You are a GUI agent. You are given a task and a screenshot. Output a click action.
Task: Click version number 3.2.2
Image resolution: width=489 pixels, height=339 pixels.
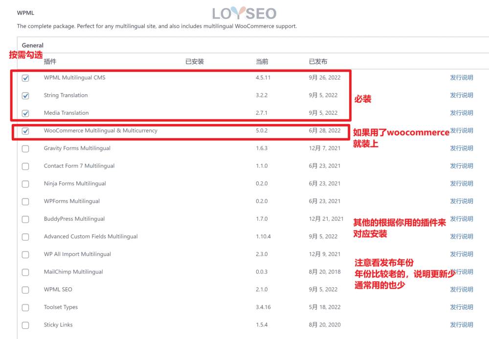point(262,95)
